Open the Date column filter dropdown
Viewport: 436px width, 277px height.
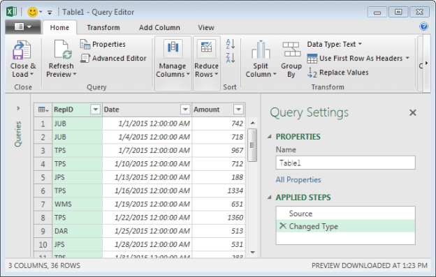point(185,110)
